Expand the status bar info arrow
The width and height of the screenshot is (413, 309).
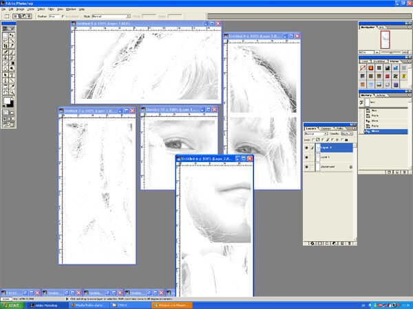pos(67,299)
